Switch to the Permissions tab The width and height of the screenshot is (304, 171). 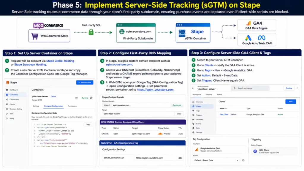[72, 106]
